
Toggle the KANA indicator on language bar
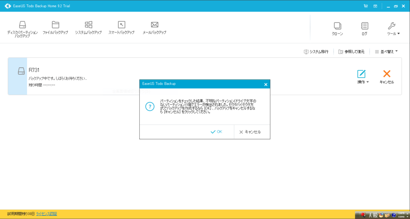tap(401, 217)
